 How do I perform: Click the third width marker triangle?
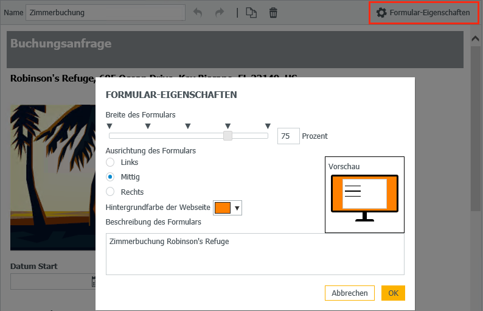pyautogui.click(x=188, y=126)
